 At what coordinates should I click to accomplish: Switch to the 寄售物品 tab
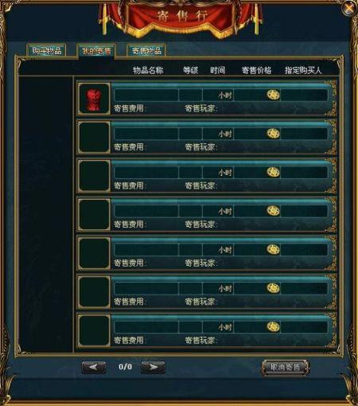pos(146,50)
